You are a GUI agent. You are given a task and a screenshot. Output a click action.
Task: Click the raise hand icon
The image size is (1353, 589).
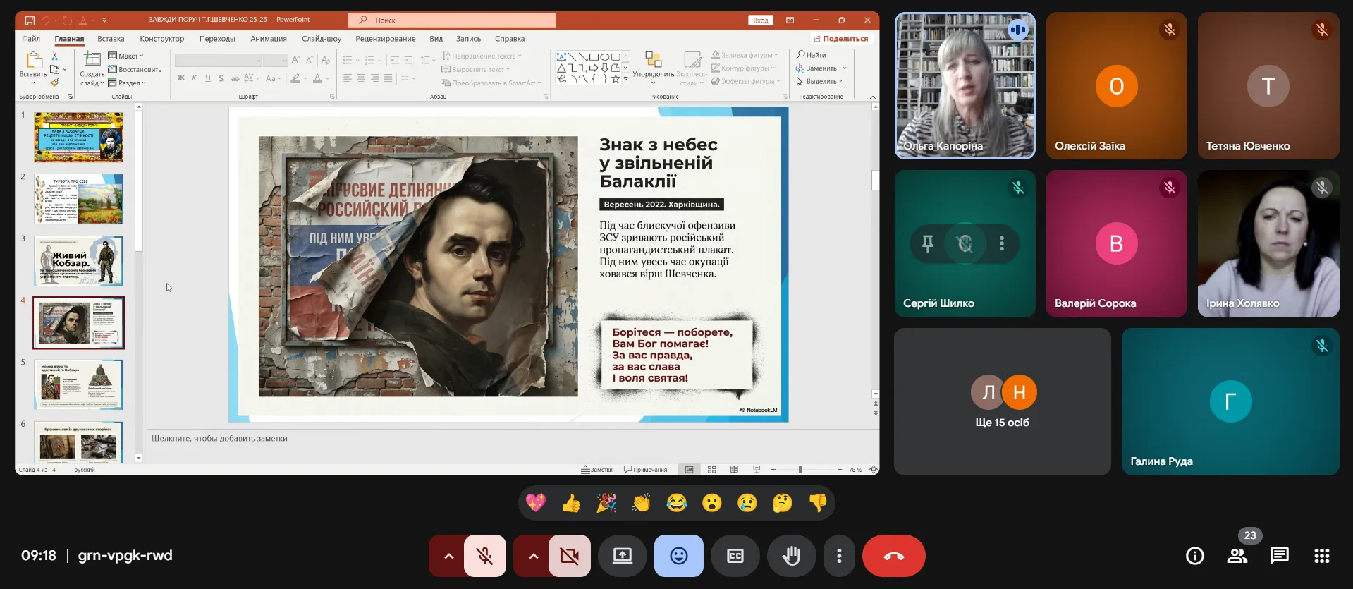(x=791, y=556)
